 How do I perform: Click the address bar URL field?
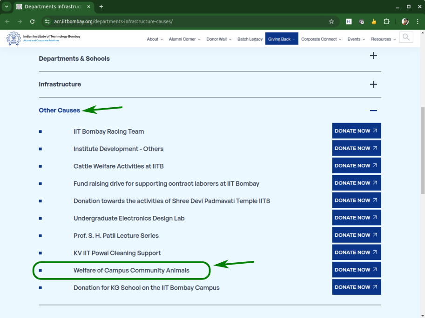pos(186,21)
